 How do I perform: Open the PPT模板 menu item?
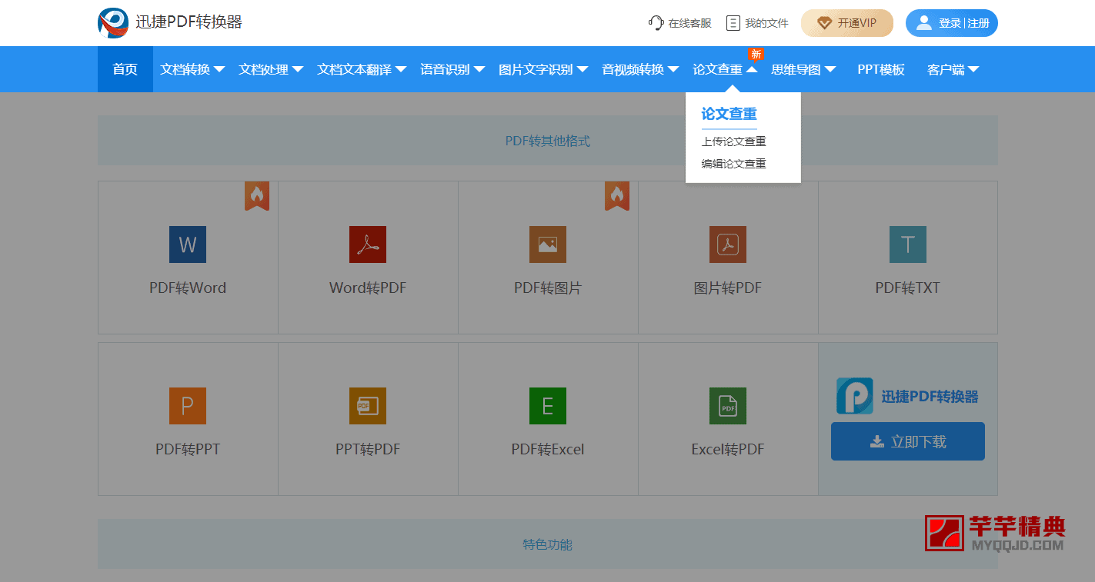click(x=881, y=69)
